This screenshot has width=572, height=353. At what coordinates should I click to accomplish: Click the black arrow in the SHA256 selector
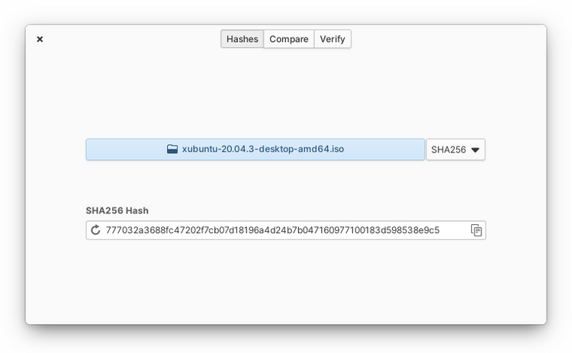tap(475, 150)
